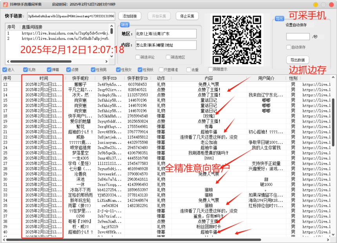Click the link list scroll-down arrow
This screenshot has height=243, width=337.
[x=112, y=56]
